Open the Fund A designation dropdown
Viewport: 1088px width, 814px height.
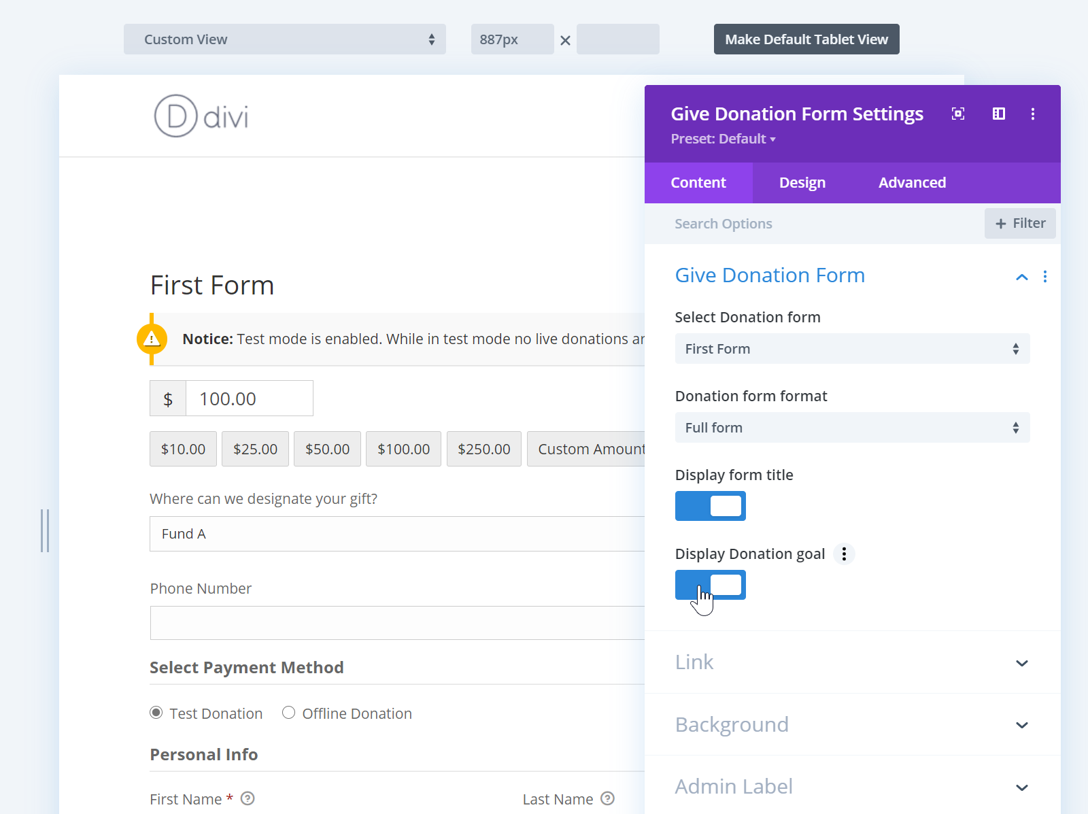(x=397, y=534)
